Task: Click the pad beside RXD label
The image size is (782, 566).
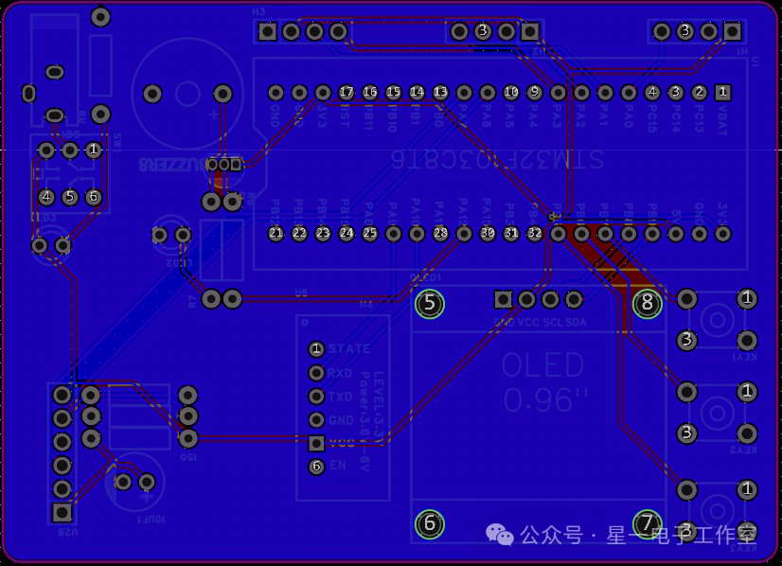Action: coord(316,373)
